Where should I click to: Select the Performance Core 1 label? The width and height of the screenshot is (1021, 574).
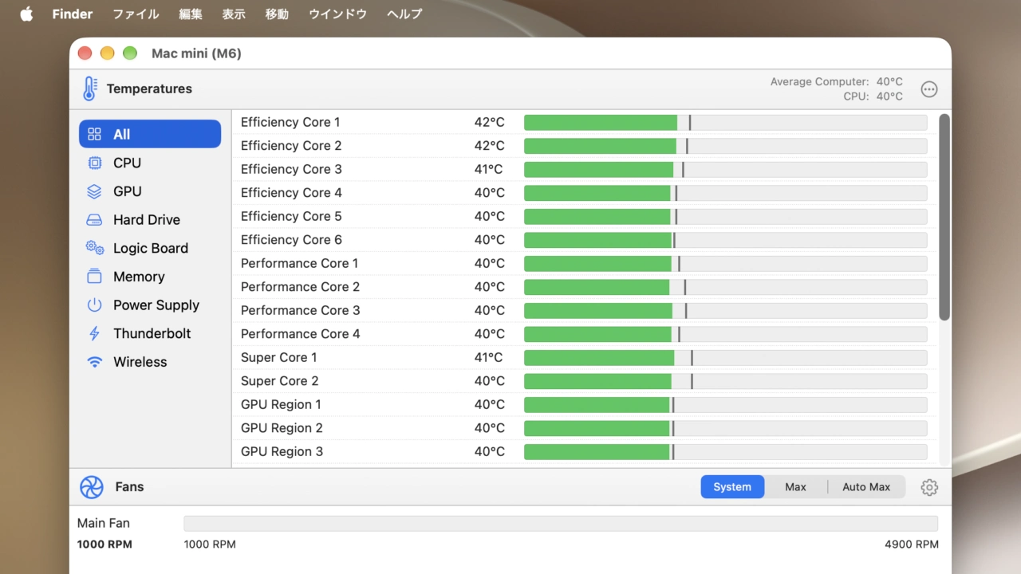[300, 263]
